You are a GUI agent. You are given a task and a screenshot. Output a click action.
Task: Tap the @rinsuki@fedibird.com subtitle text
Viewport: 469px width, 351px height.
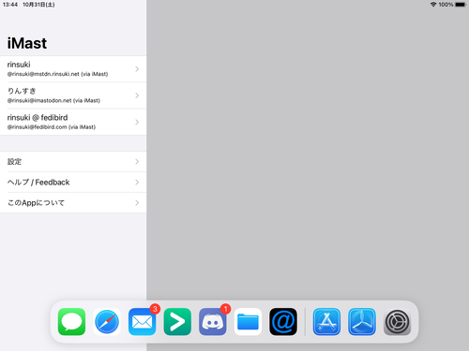(52, 127)
